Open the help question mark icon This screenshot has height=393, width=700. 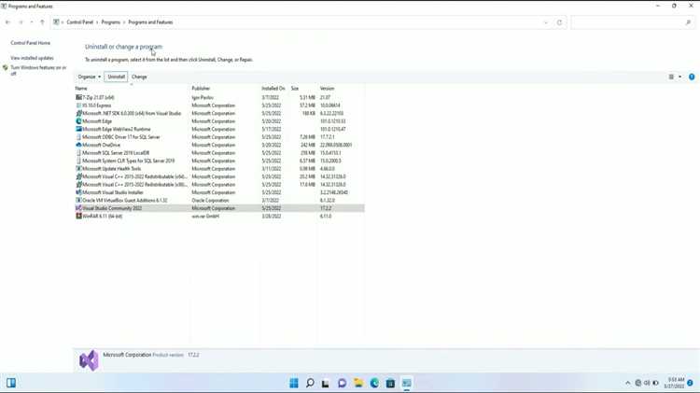coord(692,77)
